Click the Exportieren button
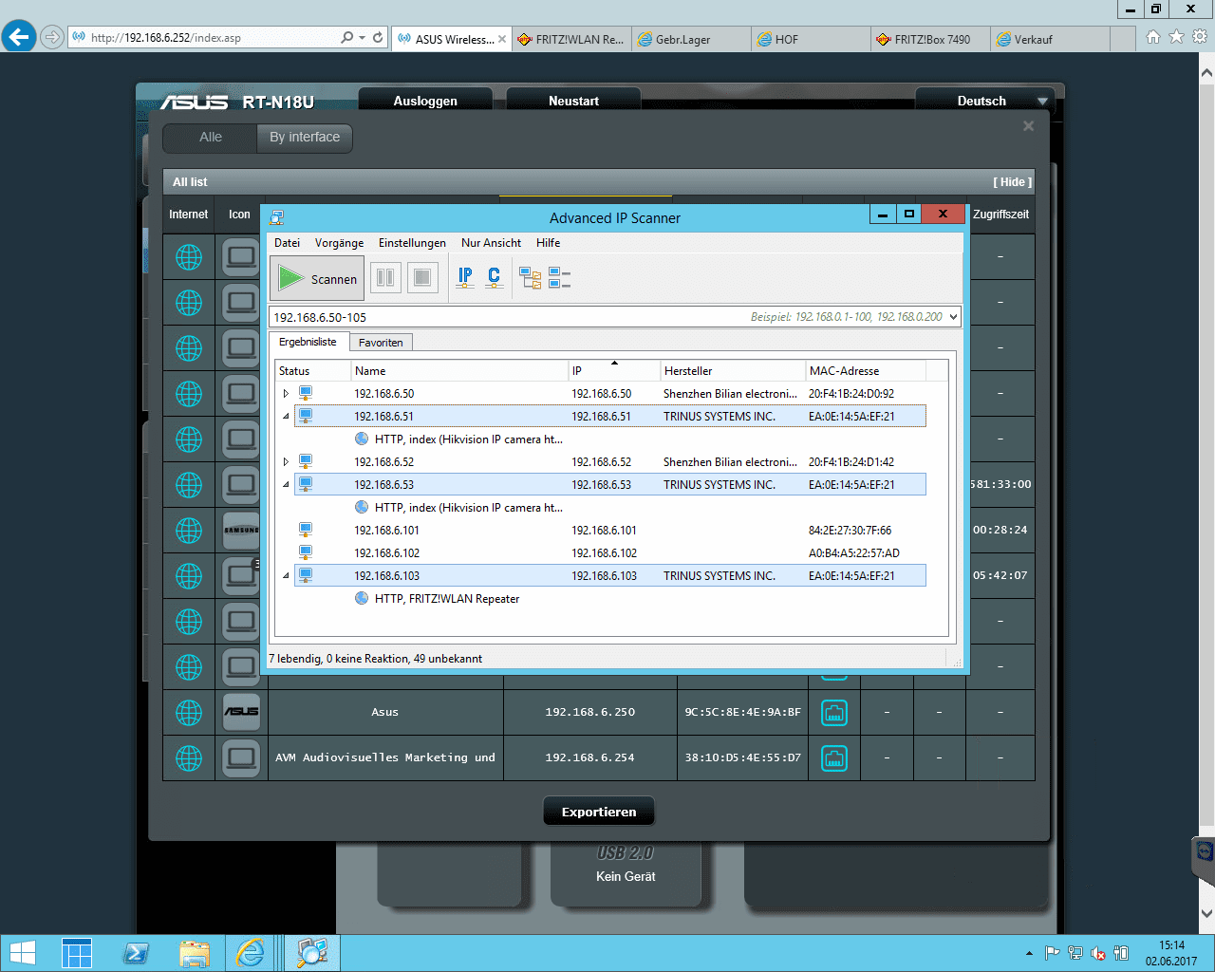 pyautogui.click(x=599, y=812)
